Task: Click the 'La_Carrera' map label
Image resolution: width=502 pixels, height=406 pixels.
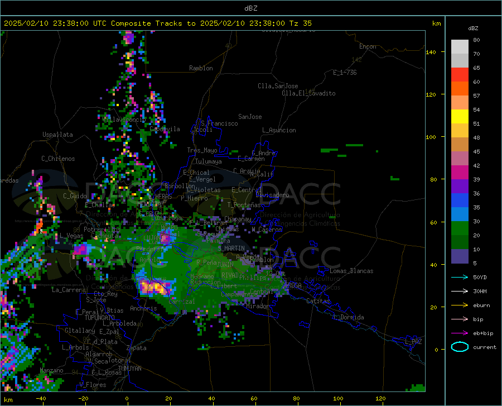Action: point(69,290)
